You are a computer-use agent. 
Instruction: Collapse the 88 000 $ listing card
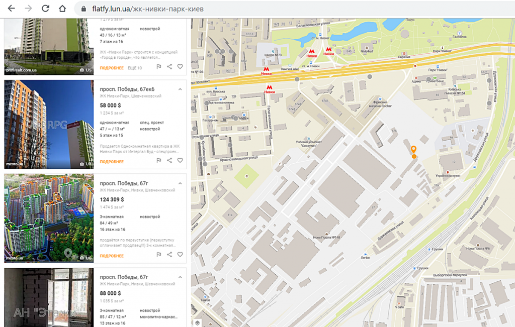[x=180, y=277]
